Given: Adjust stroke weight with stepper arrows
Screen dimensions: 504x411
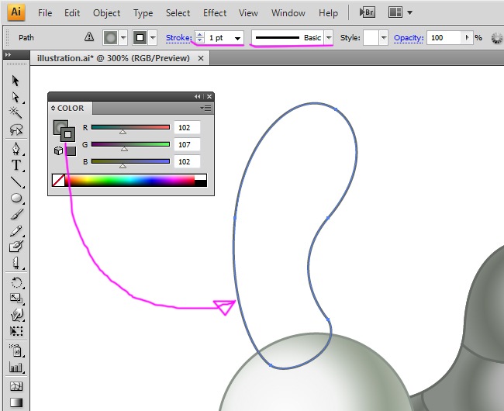Looking at the screenshot, I should 200,37.
